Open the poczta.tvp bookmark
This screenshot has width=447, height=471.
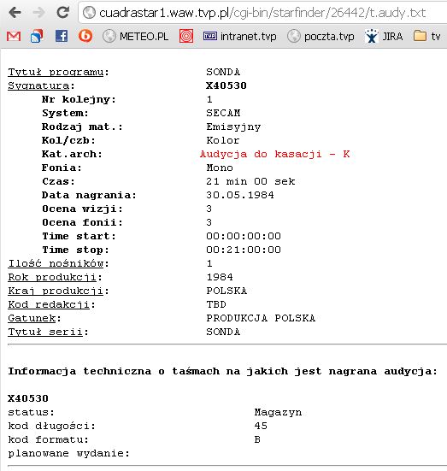click(321, 37)
